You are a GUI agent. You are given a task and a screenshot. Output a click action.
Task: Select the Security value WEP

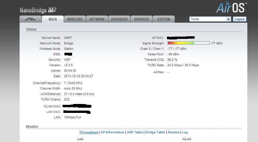[67, 60]
